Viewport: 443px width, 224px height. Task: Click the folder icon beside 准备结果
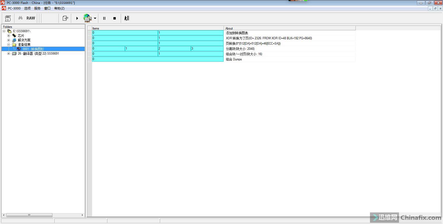click(14, 45)
